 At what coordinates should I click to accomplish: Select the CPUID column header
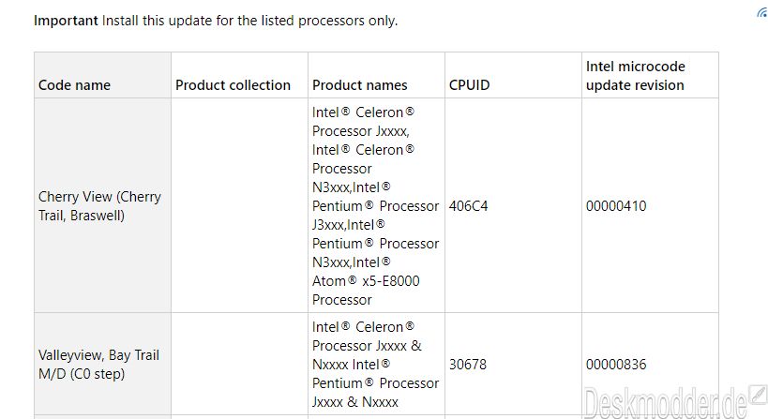point(469,85)
